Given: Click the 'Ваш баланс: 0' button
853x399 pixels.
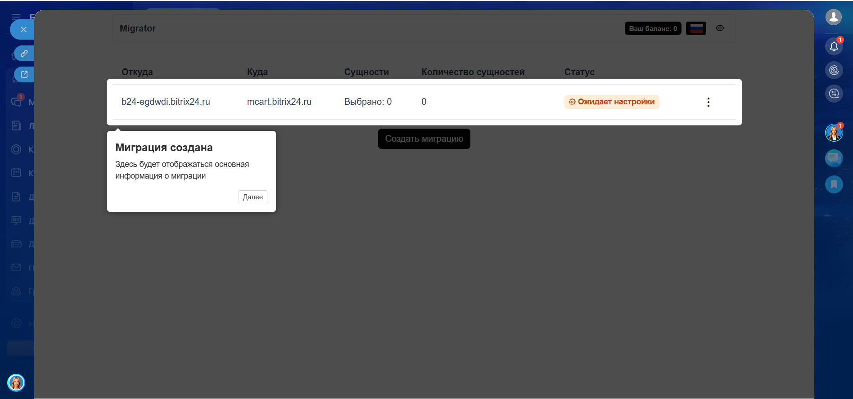Looking at the screenshot, I should [653, 28].
